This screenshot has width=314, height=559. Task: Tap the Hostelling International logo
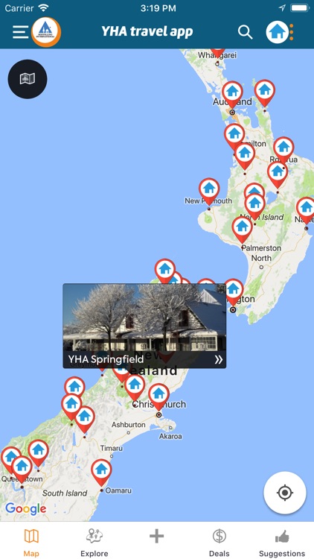pyautogui.click(x=46, y=32)
